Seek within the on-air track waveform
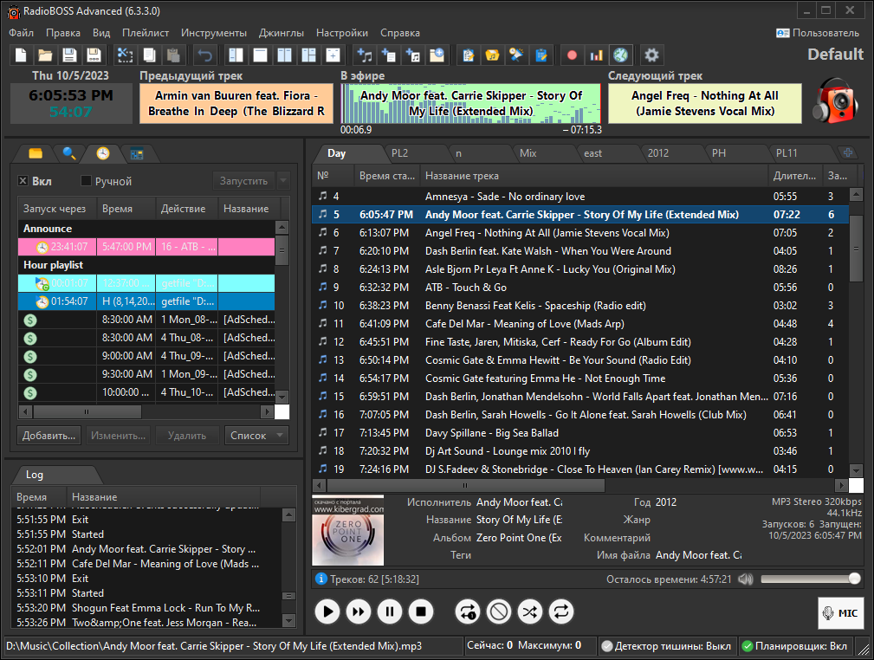874x660 pixels. [471, 104]
